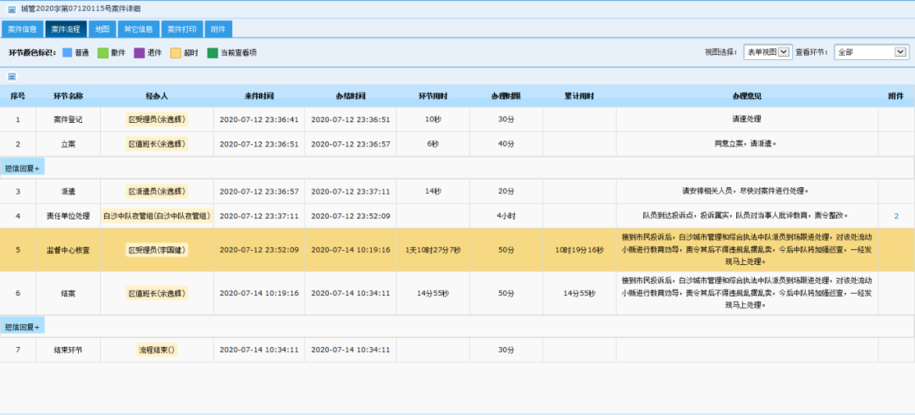Select the 结束环节 step name cell
915x415 pixels.
69,351
